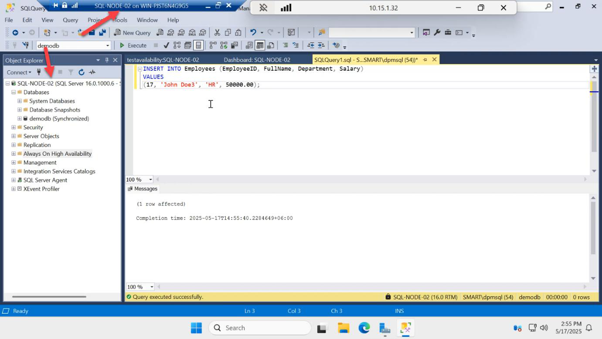Toggle Include Actual Execution Plan

coord(213,45)
